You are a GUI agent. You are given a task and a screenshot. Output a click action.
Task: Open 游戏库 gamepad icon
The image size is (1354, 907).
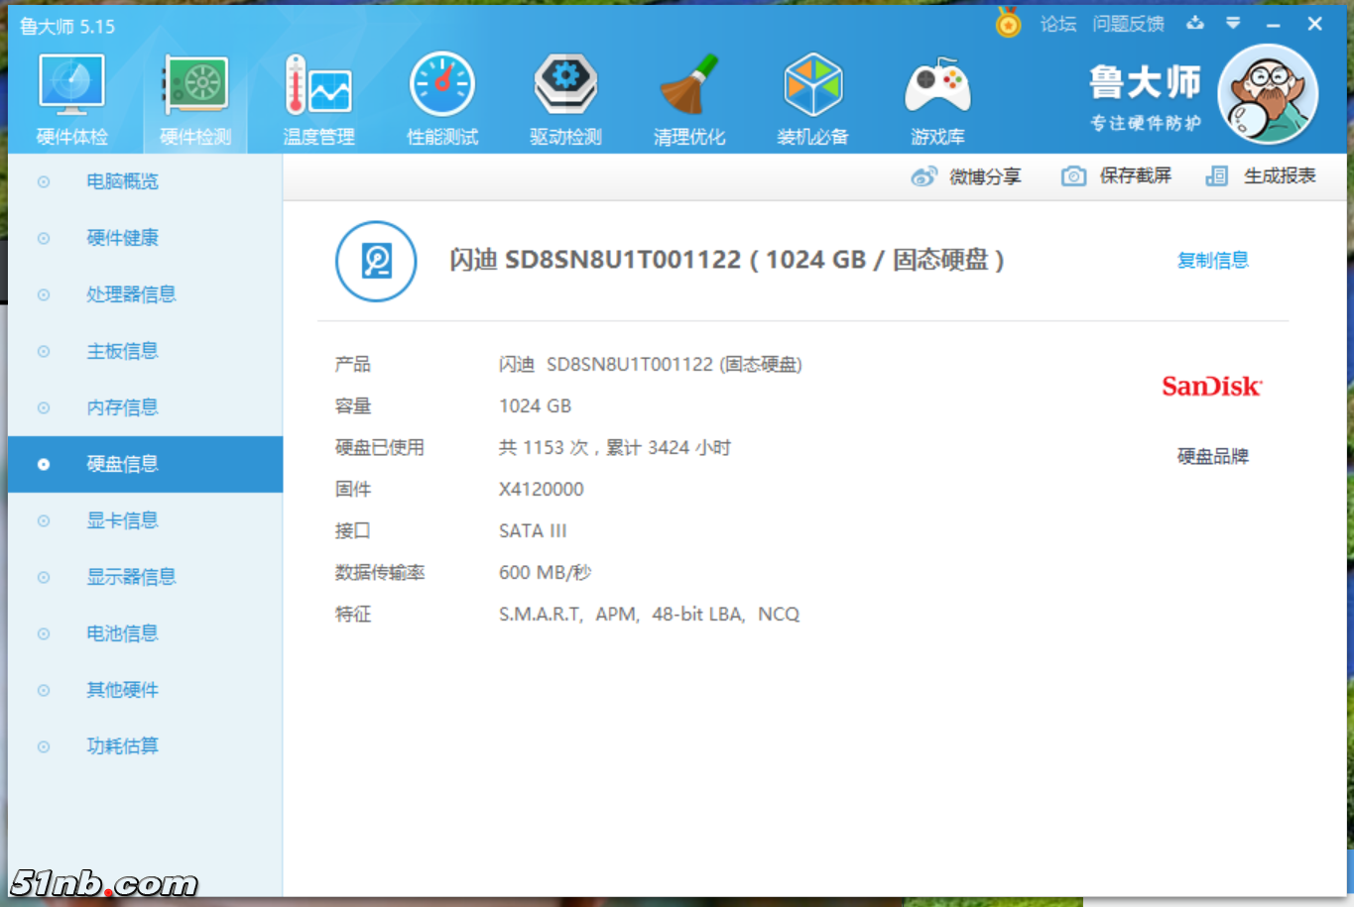(937, 99)
